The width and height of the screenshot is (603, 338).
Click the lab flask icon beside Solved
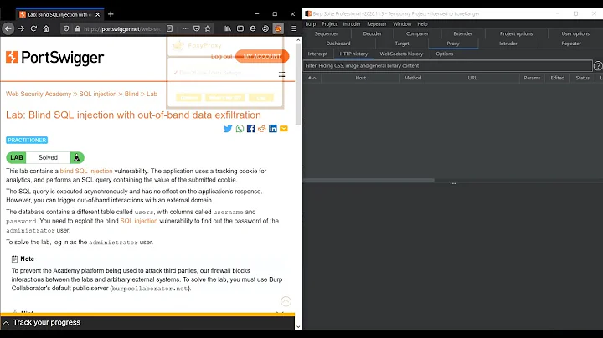[77, 157]
